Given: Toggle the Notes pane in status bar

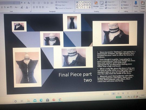Looking at the screenshot, I should point(106,94).
